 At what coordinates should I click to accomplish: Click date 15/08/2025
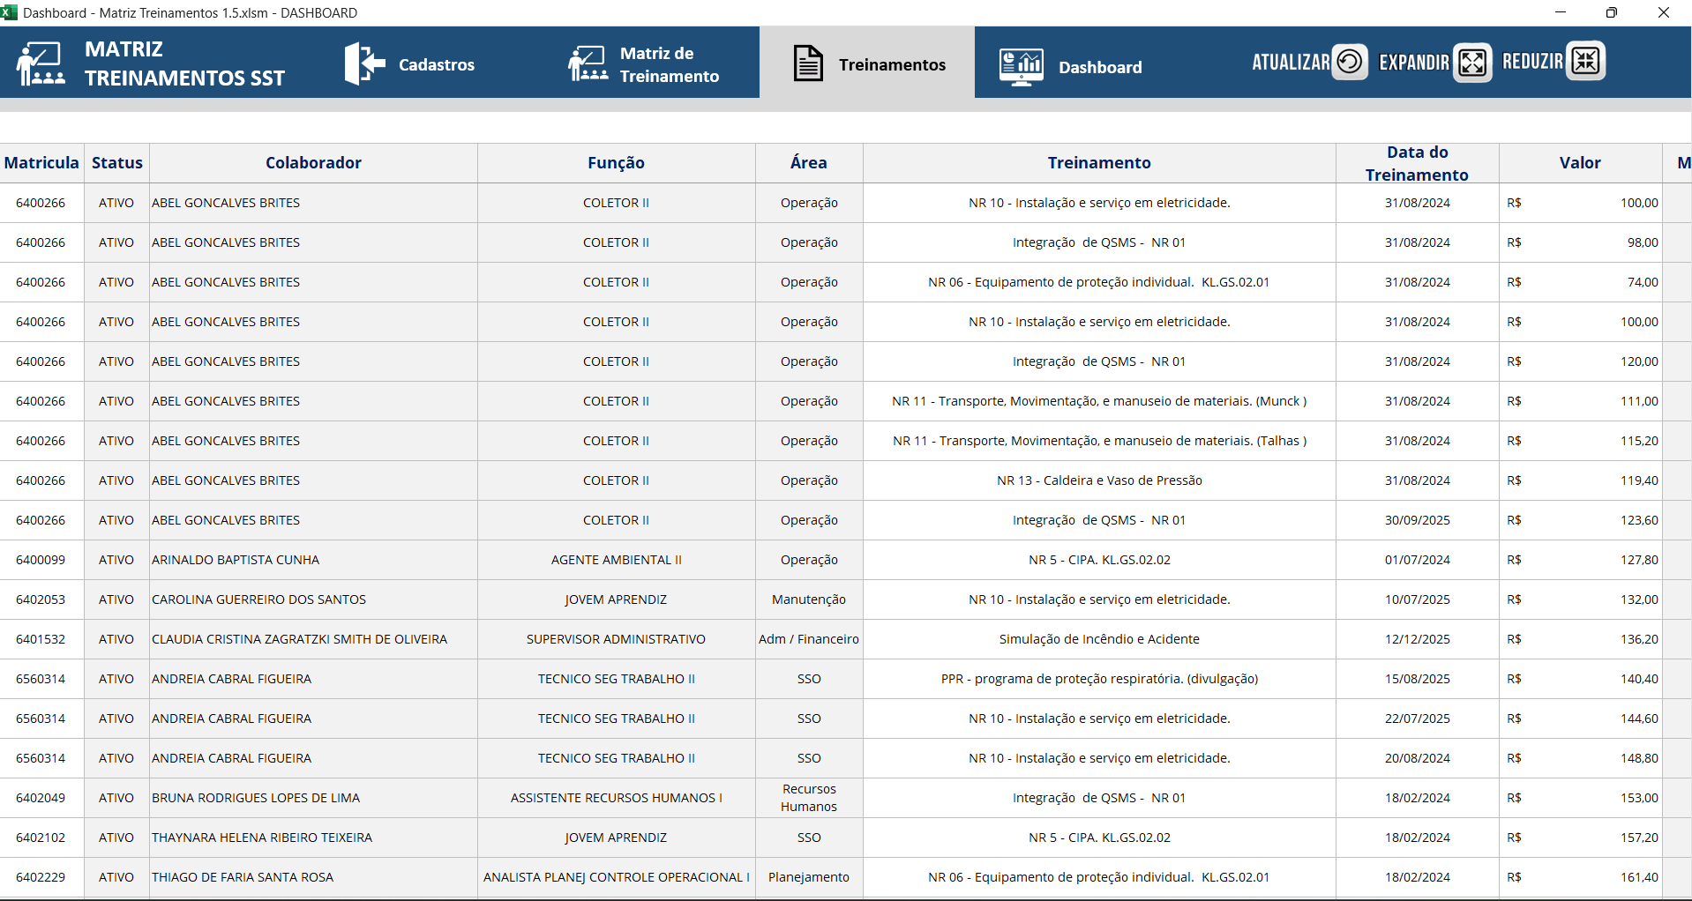pos(1417,679)
